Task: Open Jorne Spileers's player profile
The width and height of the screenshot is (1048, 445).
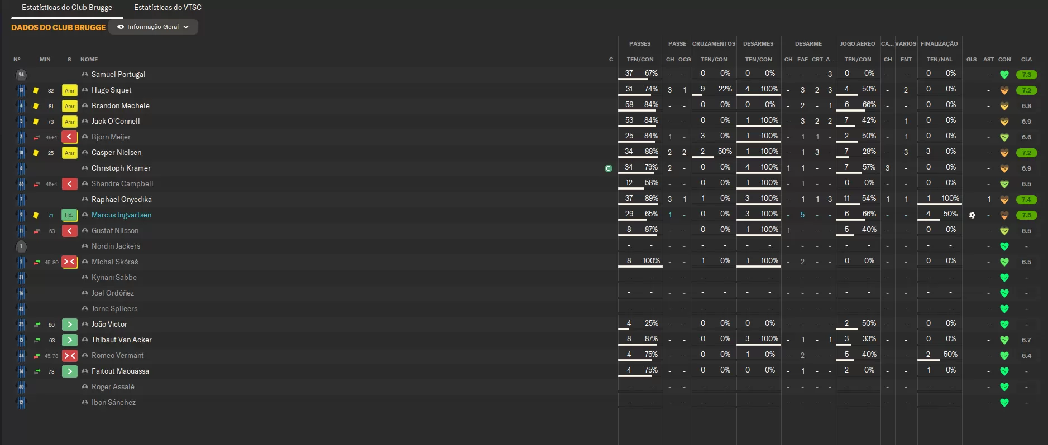Action: click(114, 309)
